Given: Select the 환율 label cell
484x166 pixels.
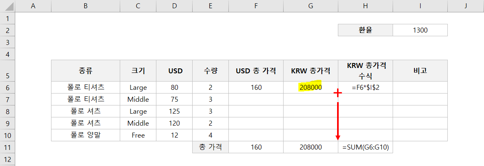Looking at the screenshot, I should (365, 30).
